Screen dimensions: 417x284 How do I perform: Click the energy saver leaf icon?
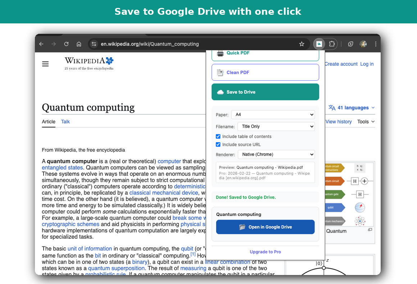350,44
